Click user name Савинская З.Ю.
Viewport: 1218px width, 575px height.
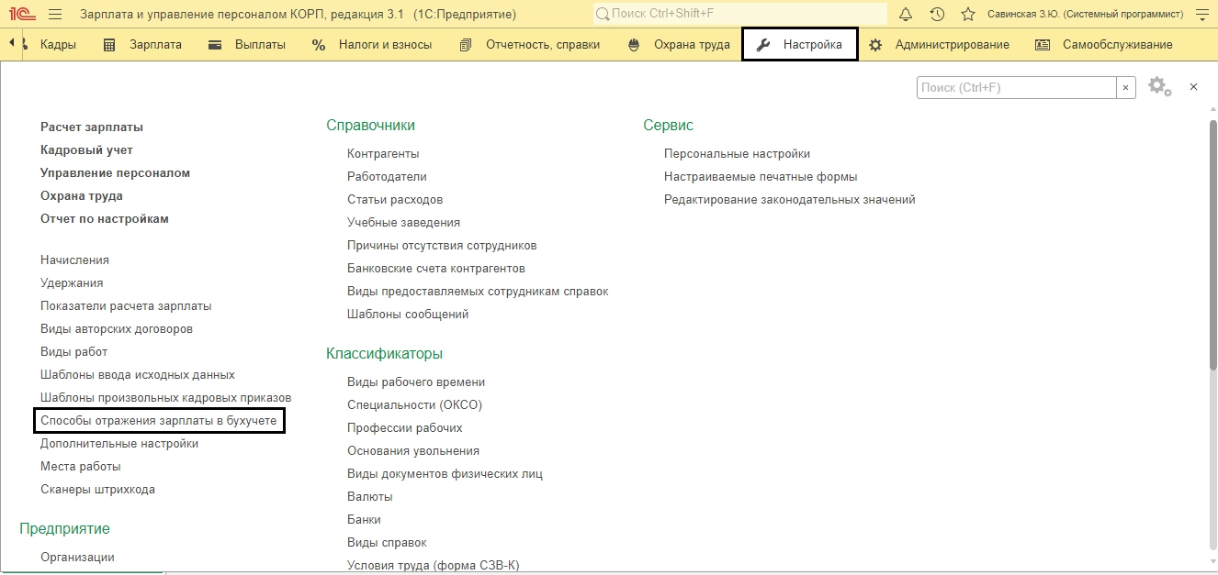coord(1085,15)
